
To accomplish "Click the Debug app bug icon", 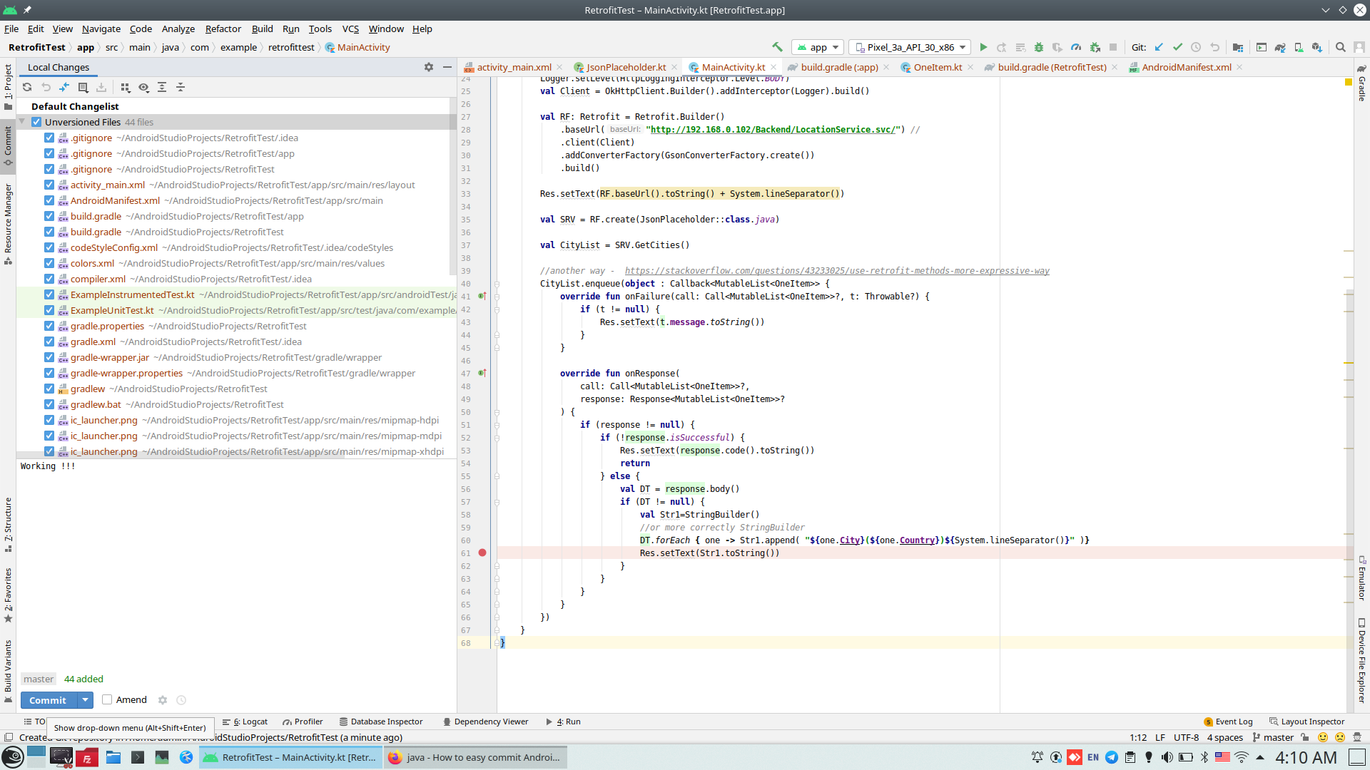I will [1039, 47].
